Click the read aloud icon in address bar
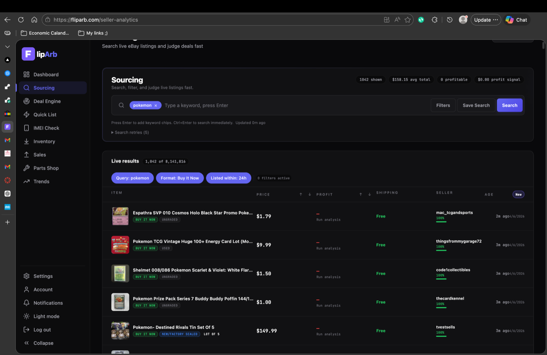Image resolution: width=547 pixels, height=355 pixels. click(397, 20)
